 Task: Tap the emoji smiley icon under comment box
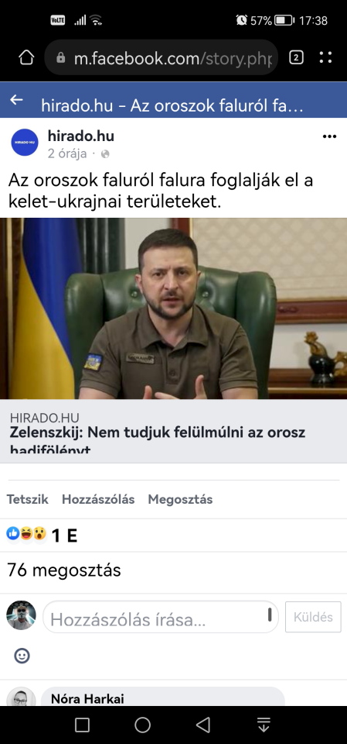click(22, 656)
